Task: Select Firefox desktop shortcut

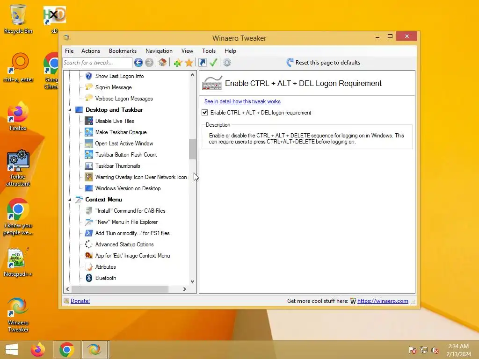Action: tap(18, 116)
